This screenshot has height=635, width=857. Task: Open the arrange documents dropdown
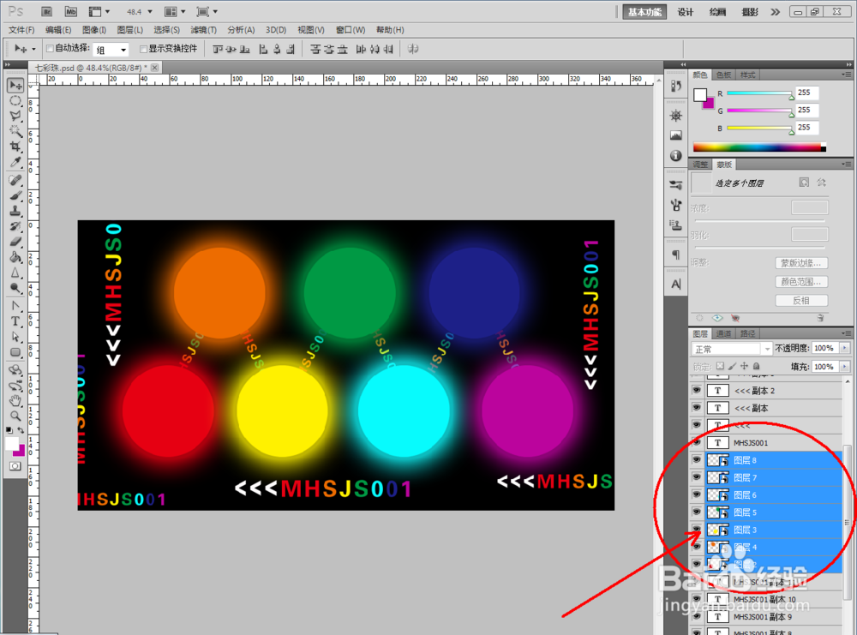176,11
